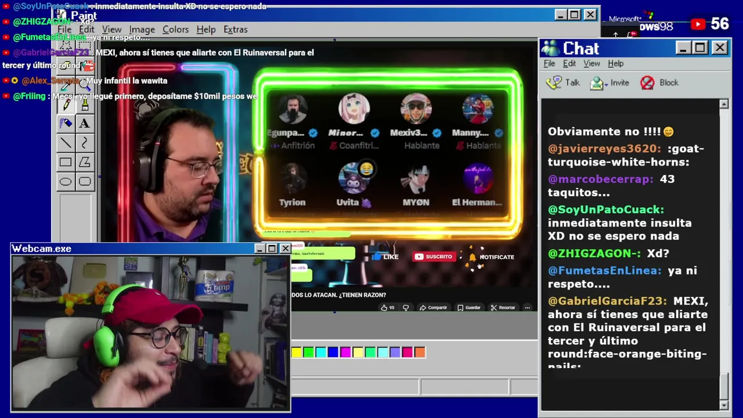Image resolution: width=743 pixels, height=418 pixels.
Task: Pick the bright green color swatch
Action: click(x=308, y=352)
